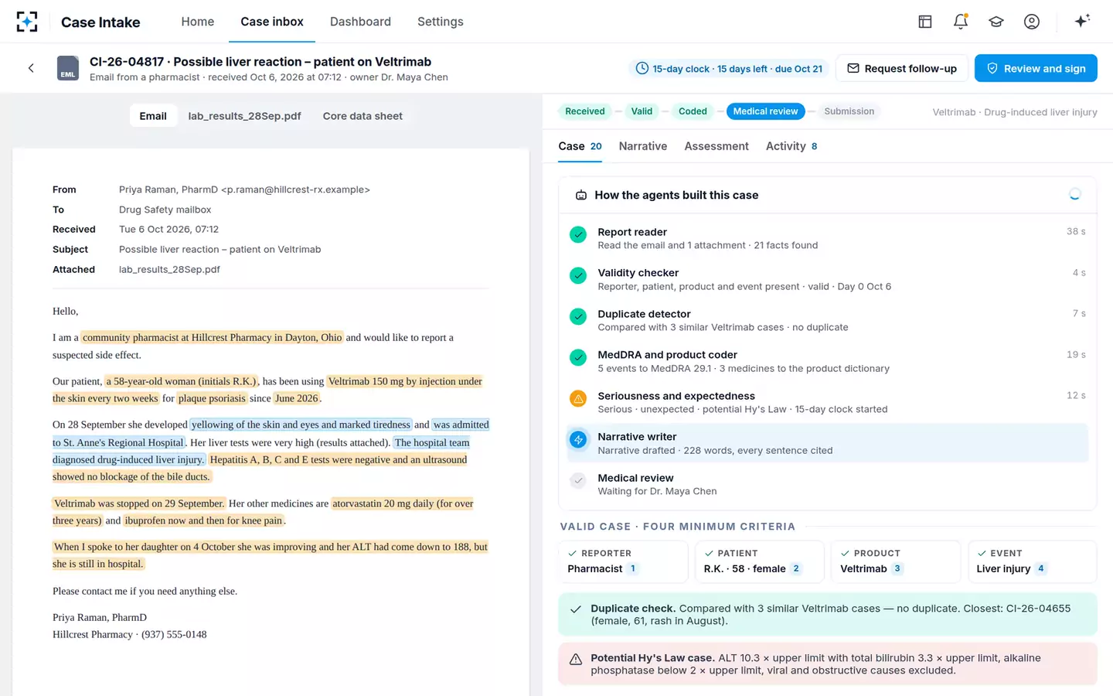Switch to the Narrative tab

(x=643, y=146)
